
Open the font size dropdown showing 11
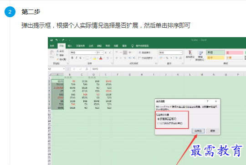coord(102,53)
